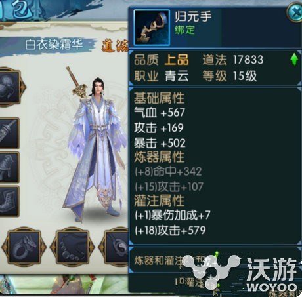Click the numbered badge in top-left corner

[21, 10]
